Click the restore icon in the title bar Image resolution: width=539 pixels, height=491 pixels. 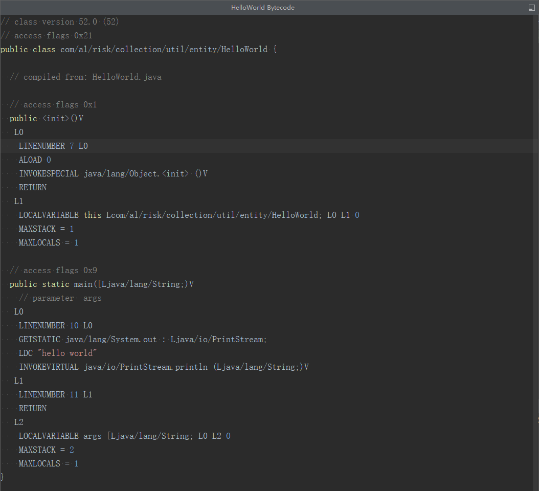[x=531, y=8]
